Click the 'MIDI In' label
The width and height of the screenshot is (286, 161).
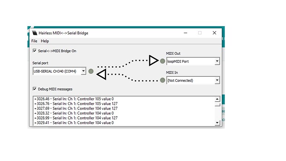[172, 73]
